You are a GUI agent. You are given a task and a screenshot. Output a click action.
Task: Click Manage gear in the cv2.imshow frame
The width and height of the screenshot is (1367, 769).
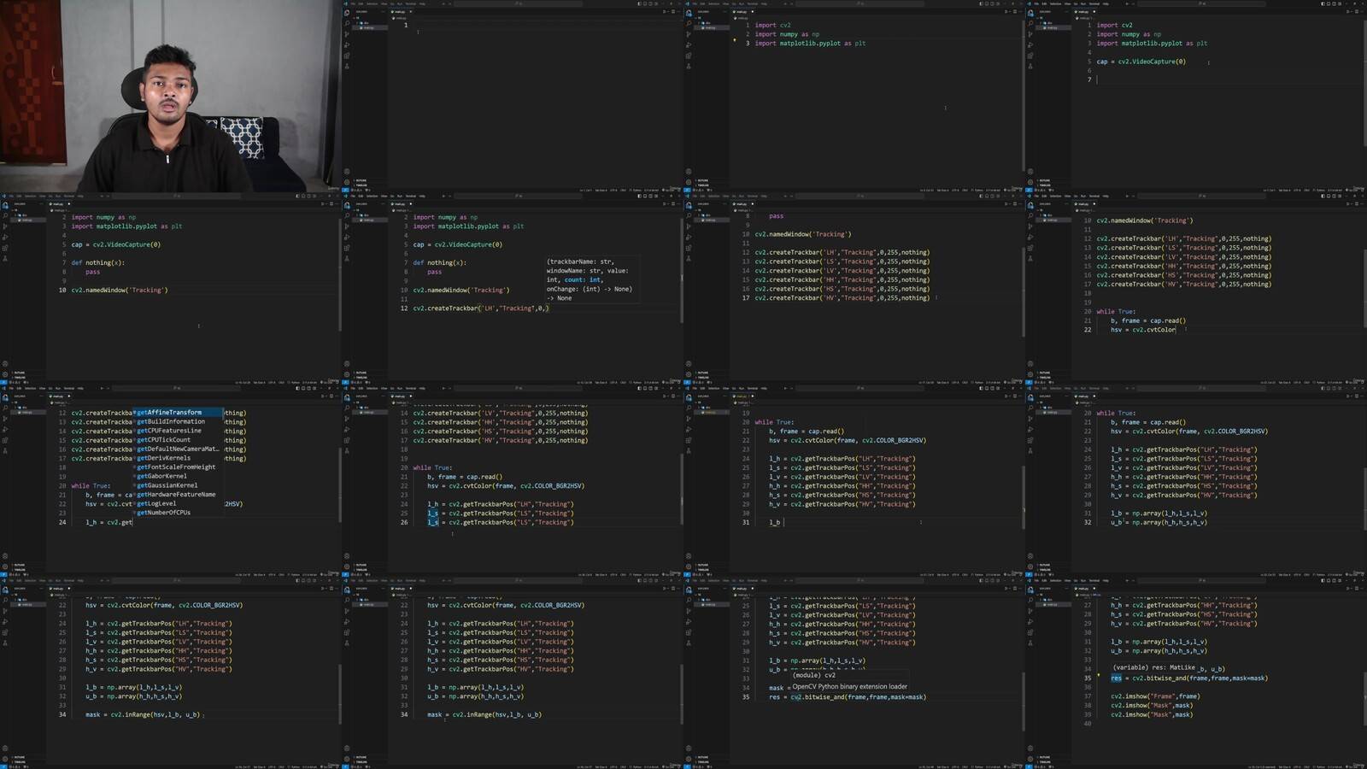pyautogui.click(x=1030, y=759)
